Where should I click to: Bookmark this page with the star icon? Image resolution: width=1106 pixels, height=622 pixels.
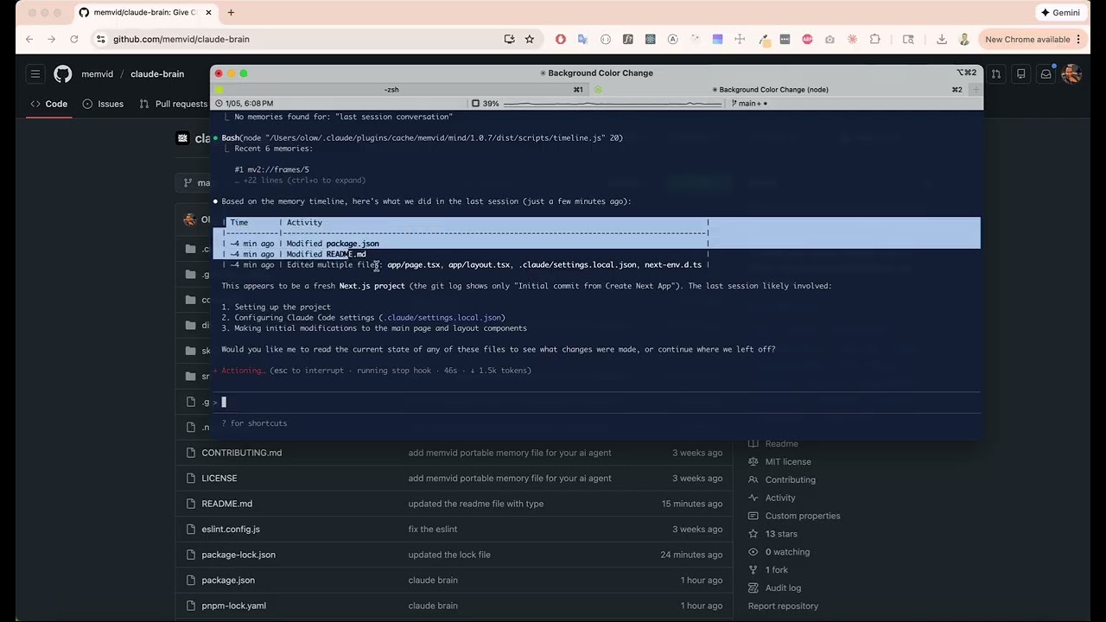click(530, 39)
